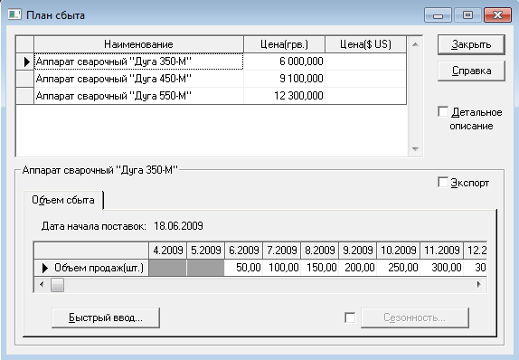Click the row selector of Дуга 450-М
Viewport: 519px width, 360px height.
point(25,79)
